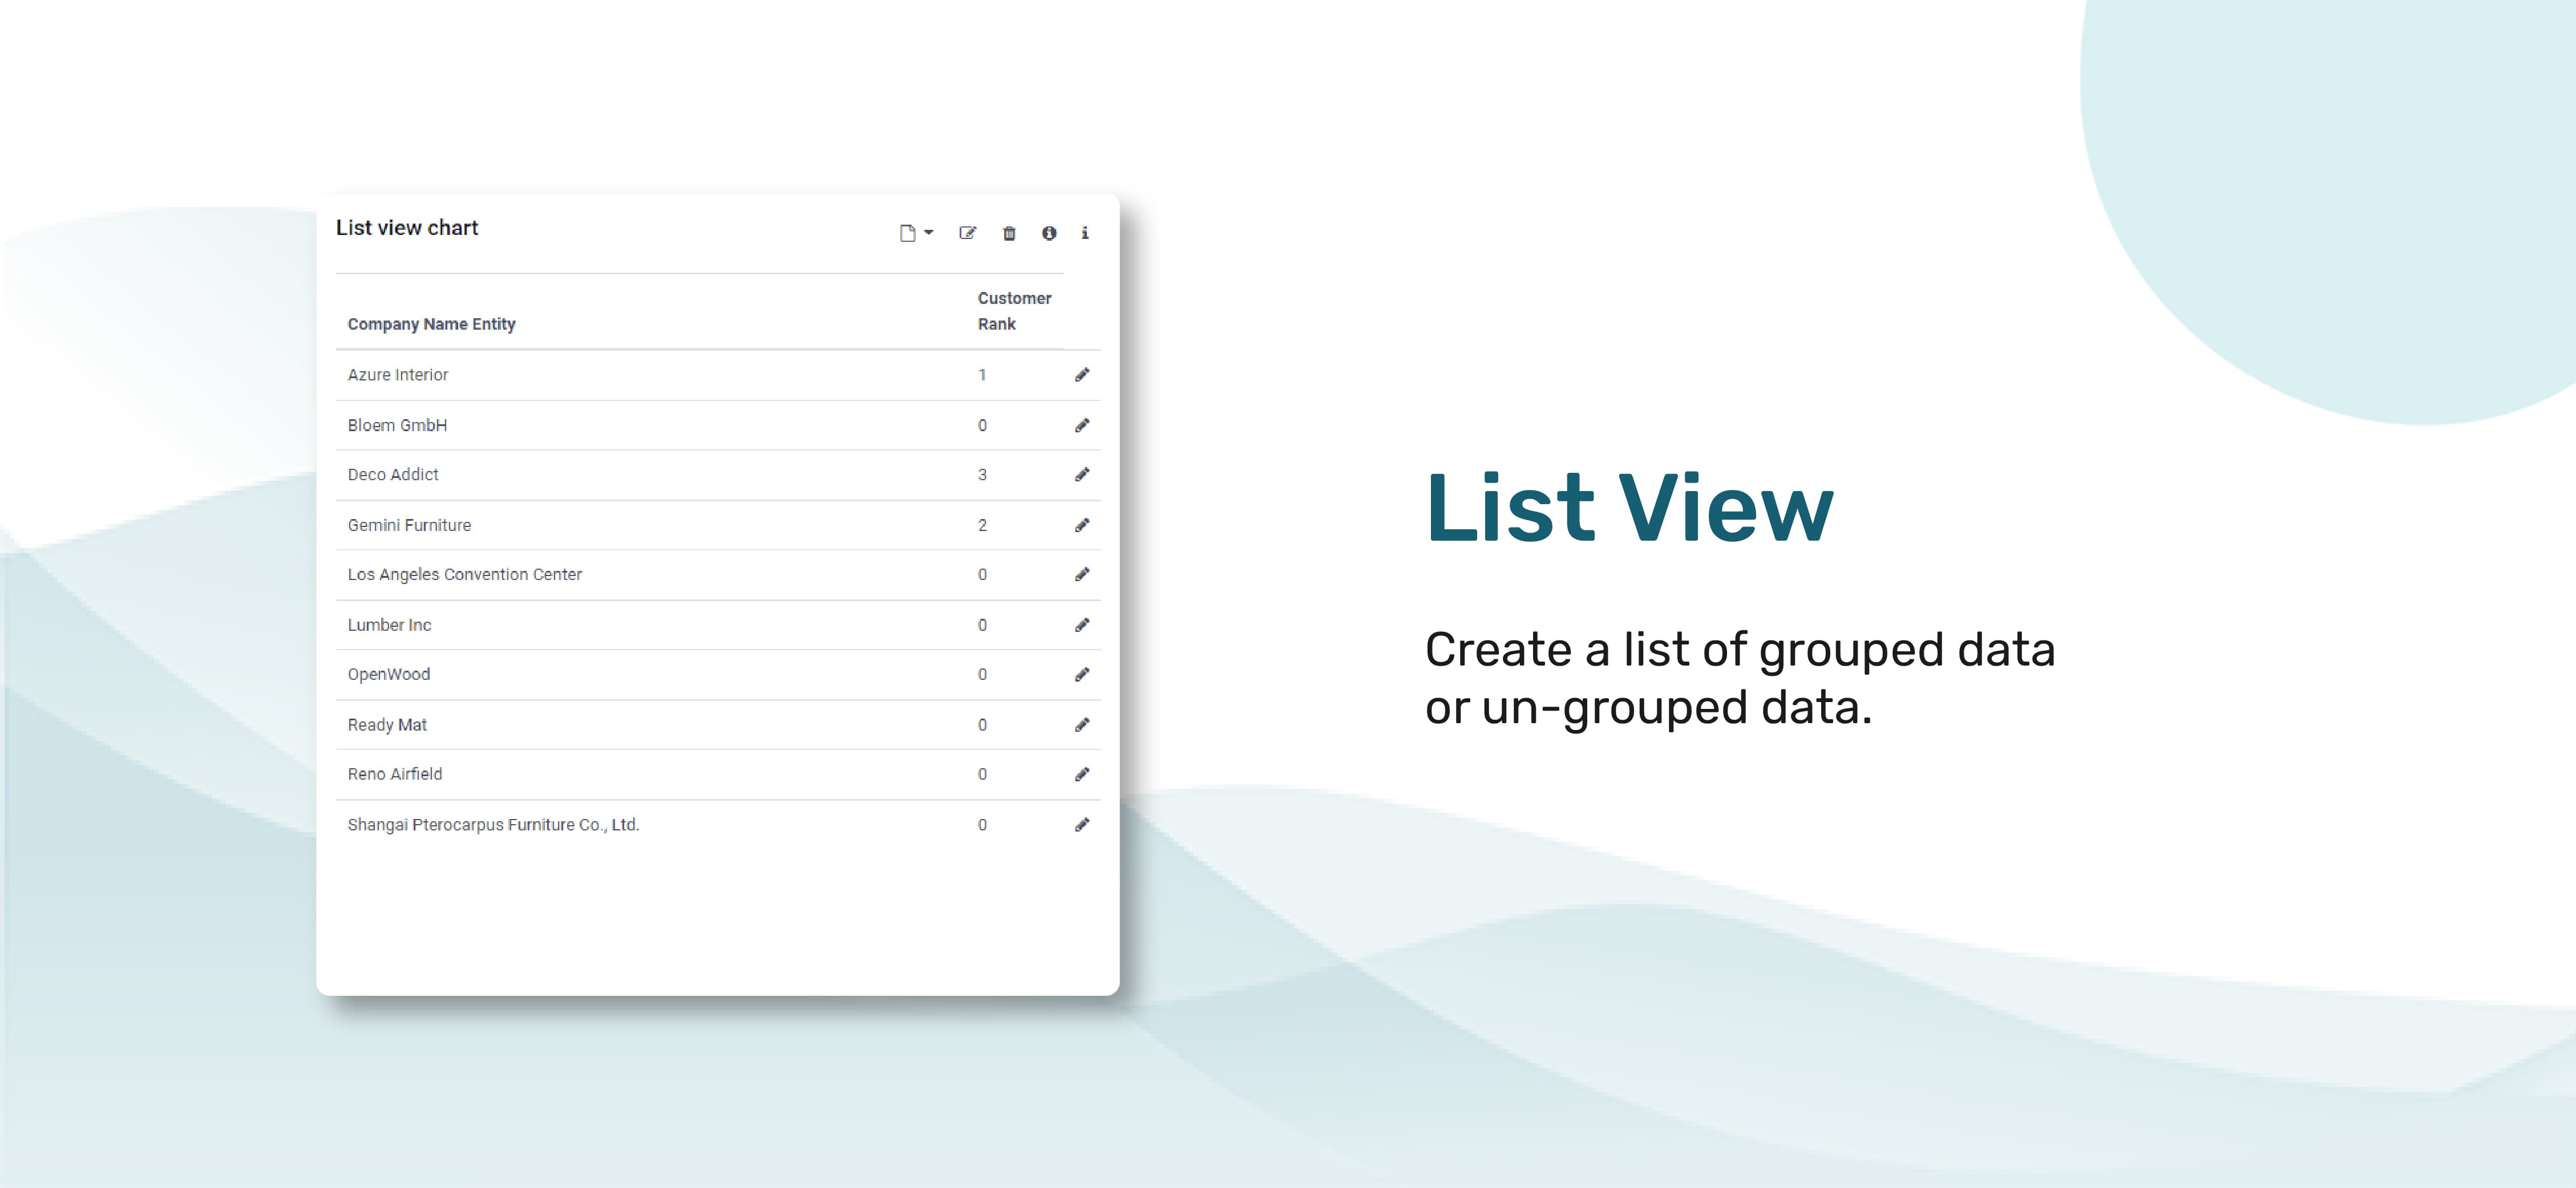
Task: Click the 'Company Name Entity' column header
Action: pyautogui.click(x=431, y=324)
